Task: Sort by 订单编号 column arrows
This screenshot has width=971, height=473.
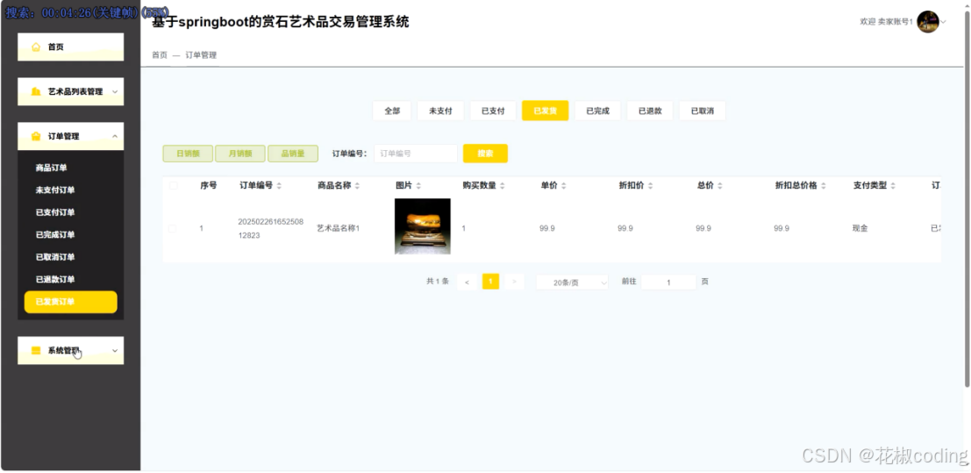Action: click(x=279, y=186)
